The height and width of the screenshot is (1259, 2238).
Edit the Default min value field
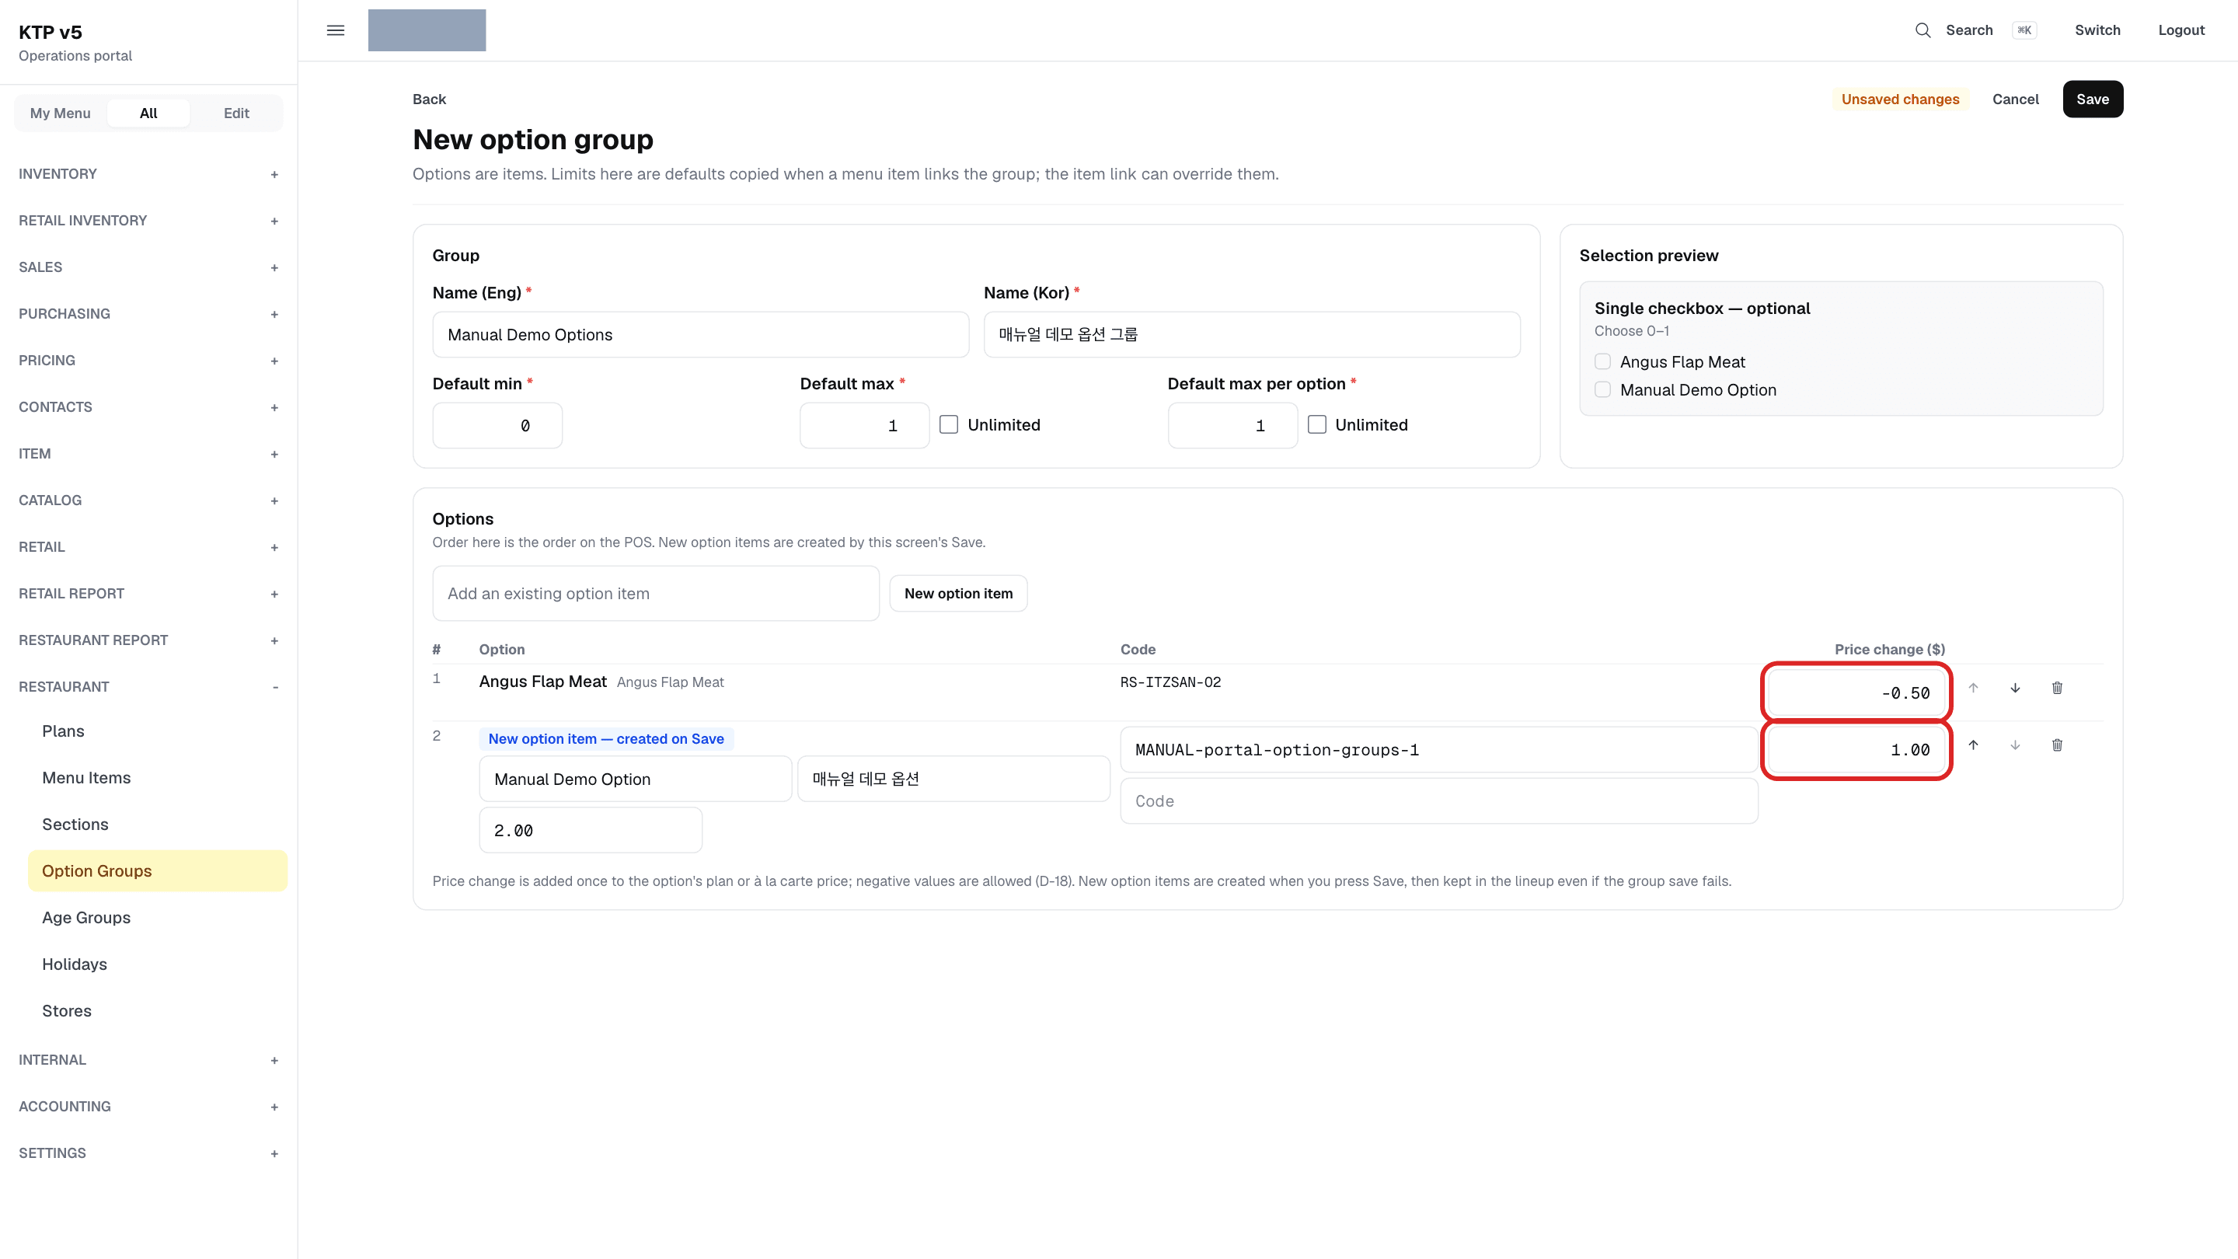[x=497, y=426]
